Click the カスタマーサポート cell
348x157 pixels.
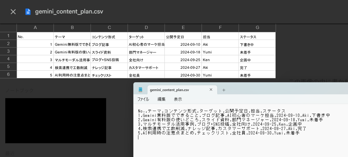click(146, 67)
